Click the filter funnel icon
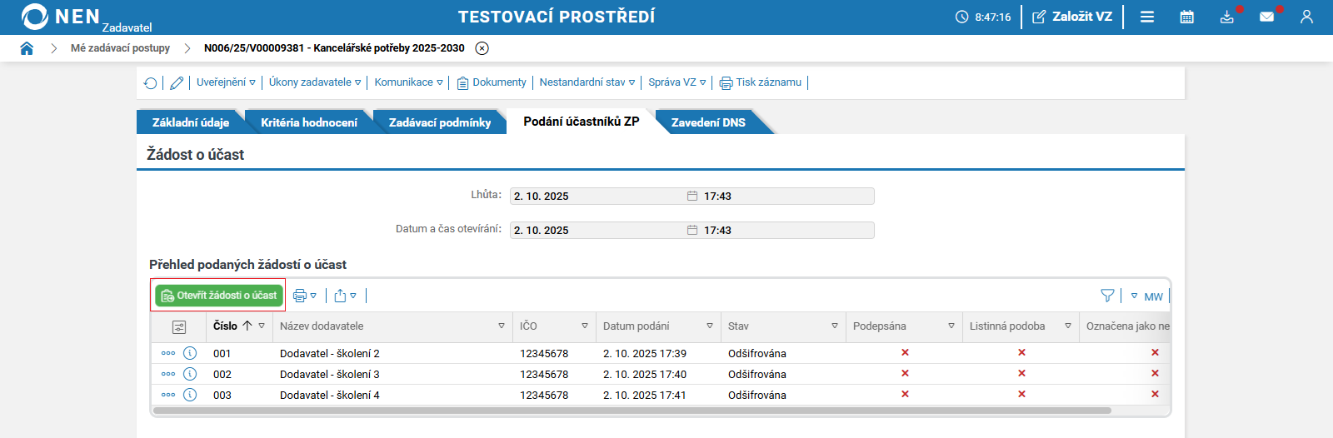Viewport: 1333px width, 438px height. [x=1107, y=296]
